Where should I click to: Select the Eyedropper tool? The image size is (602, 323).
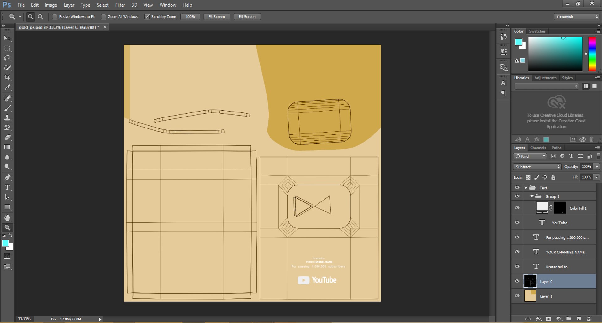[7, 87]
